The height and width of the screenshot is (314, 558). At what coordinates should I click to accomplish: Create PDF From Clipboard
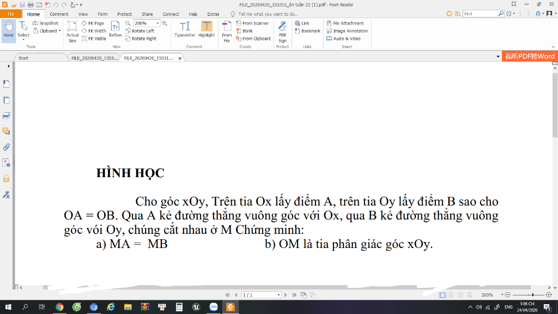coord(253,39)
